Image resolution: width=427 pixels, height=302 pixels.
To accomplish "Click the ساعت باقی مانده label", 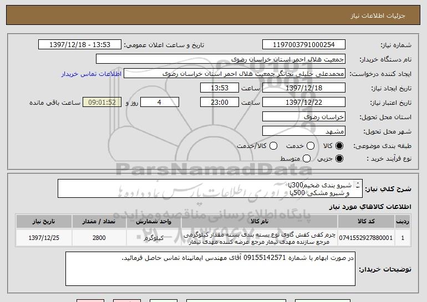I will [x=55, y=103].
